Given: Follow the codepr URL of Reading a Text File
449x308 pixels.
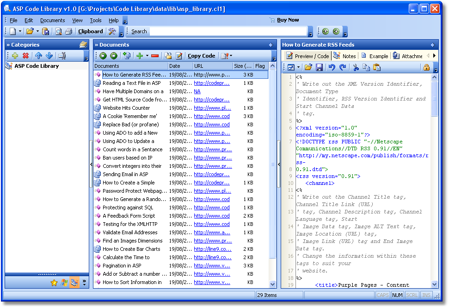Looking at the screenshot, I should tap(212, 83).
